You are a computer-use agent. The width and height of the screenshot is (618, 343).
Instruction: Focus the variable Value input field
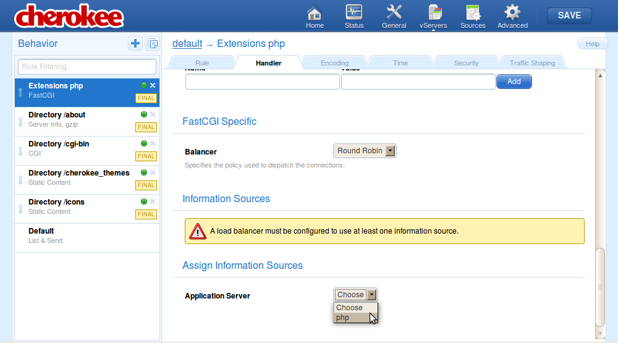(x=418, y=82)
